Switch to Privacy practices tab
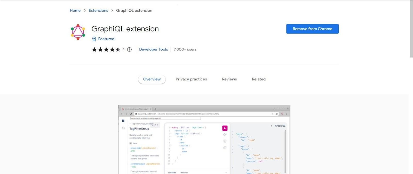The width and height of the screenshot is (413, 174). coord(191,79)
